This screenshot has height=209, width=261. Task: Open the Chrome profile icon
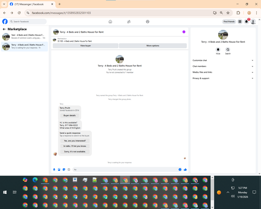tap(249, 13)
